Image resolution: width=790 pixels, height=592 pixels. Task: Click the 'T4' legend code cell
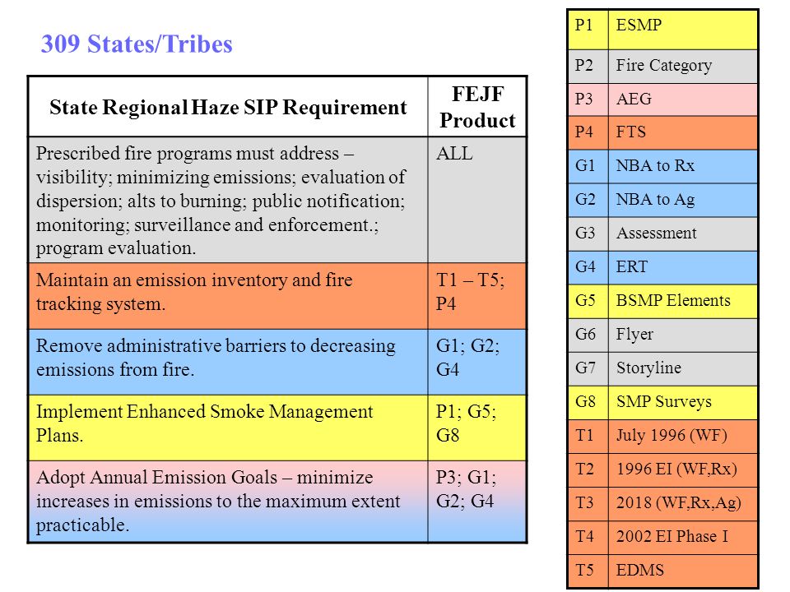click(x=588, y=538)
